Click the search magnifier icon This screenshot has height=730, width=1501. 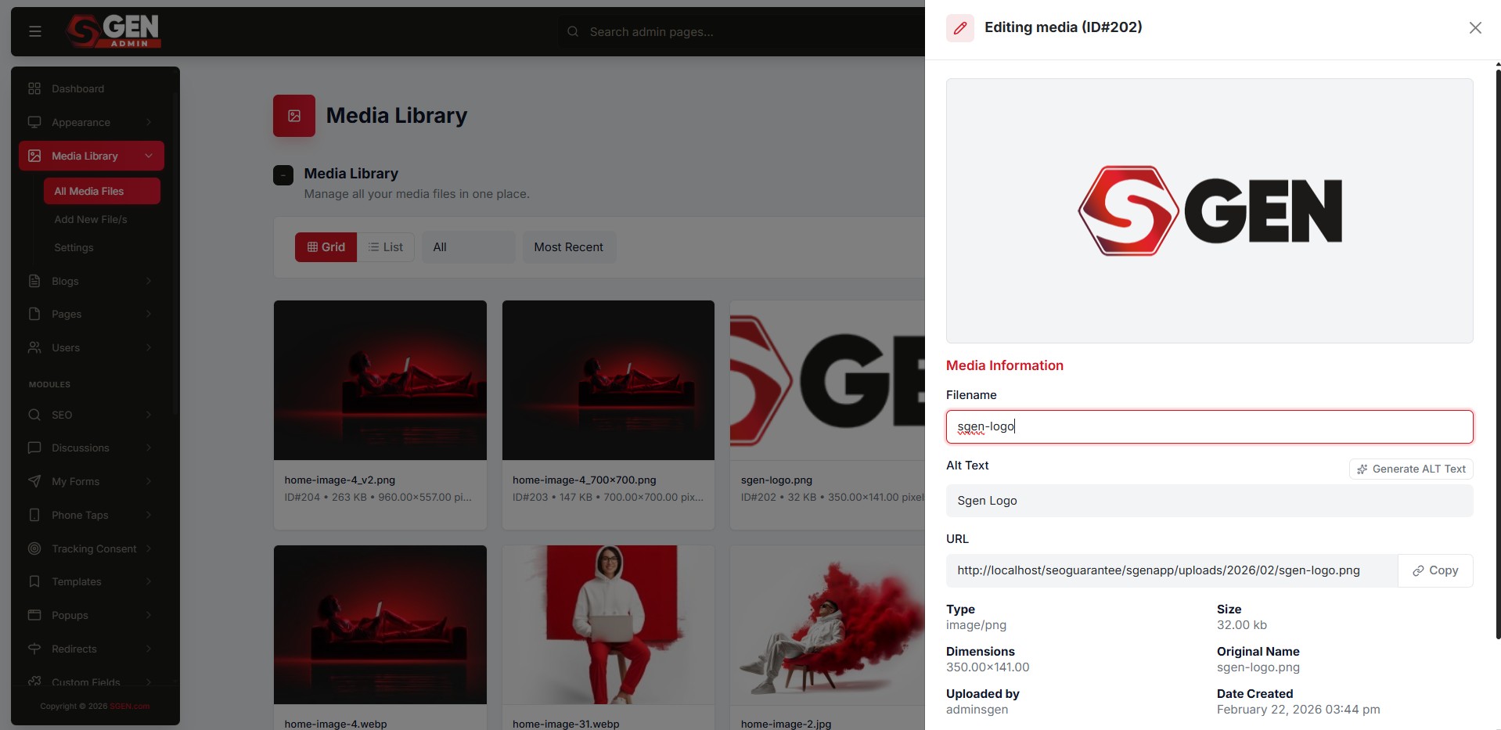coord(573,31)
